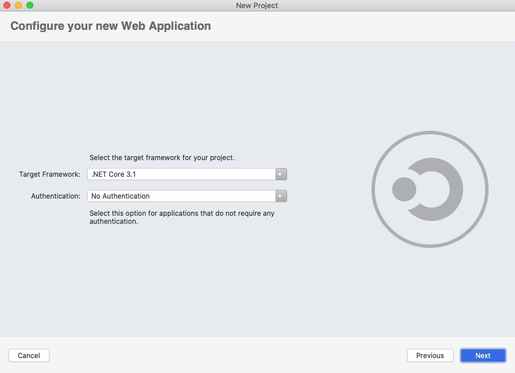515x373 pixels.
Task: Click the 'Target Framework:' label
Action: pos(49,174)
